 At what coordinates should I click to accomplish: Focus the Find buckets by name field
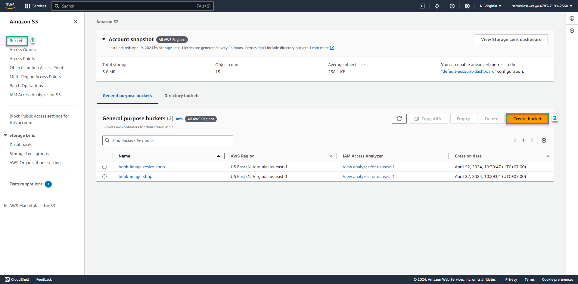click(168, 140)
